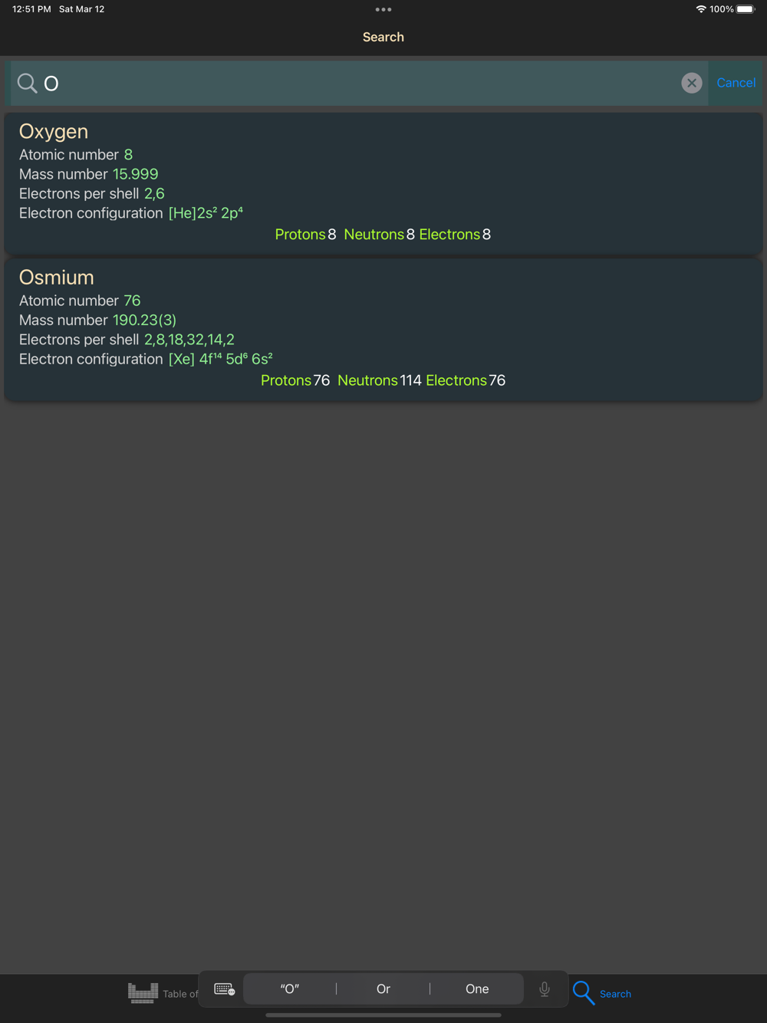Screen dimensions: 767x1023
Task: Tap Oxygen's electron configuration line
Action: coord(131,213)
